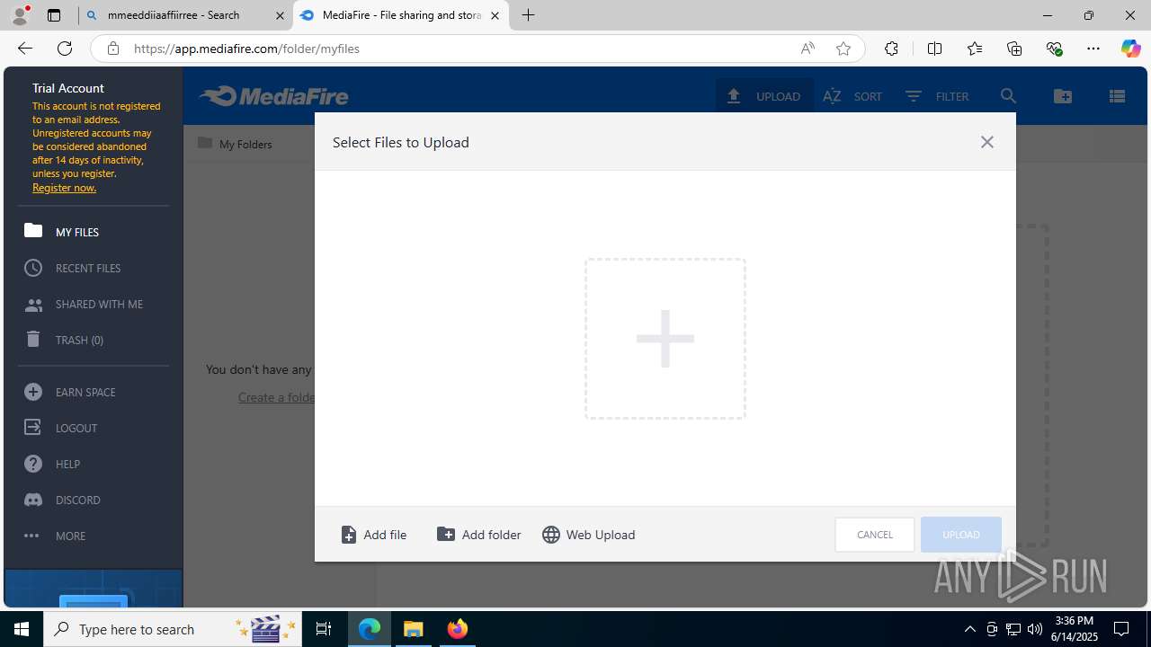Open the SORT option
Image resolution: width=1151 pixels, height=647 pixels.
click(x=852, y=96)
